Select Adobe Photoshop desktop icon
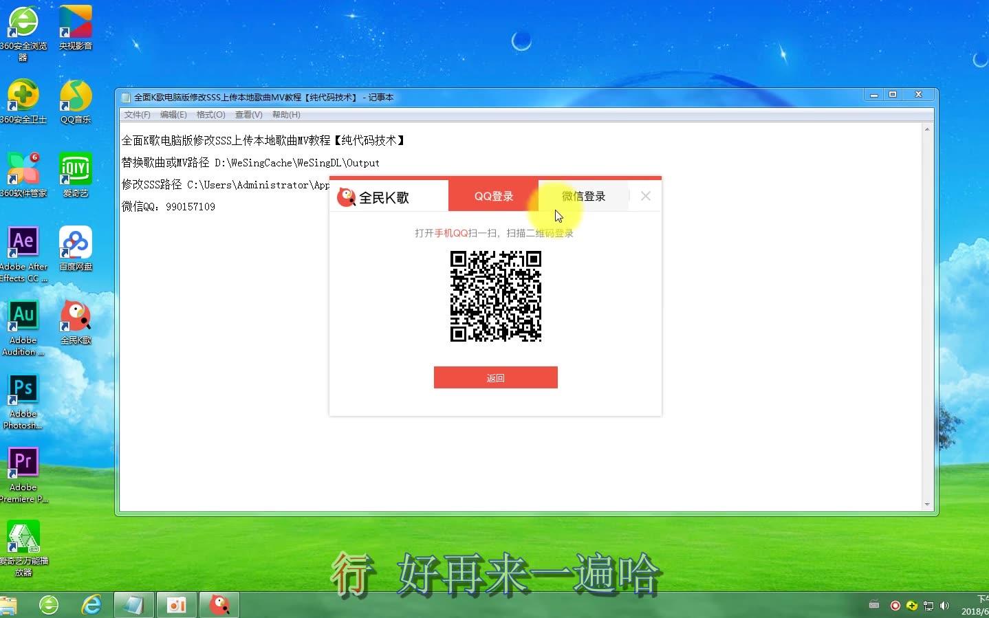 tap(23, 401)
